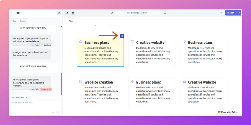Viewport: 251px width, 126px height.
Task: Click the page icon in Callout Box chip
Action: pyautogui.click(x=13, y=97)
